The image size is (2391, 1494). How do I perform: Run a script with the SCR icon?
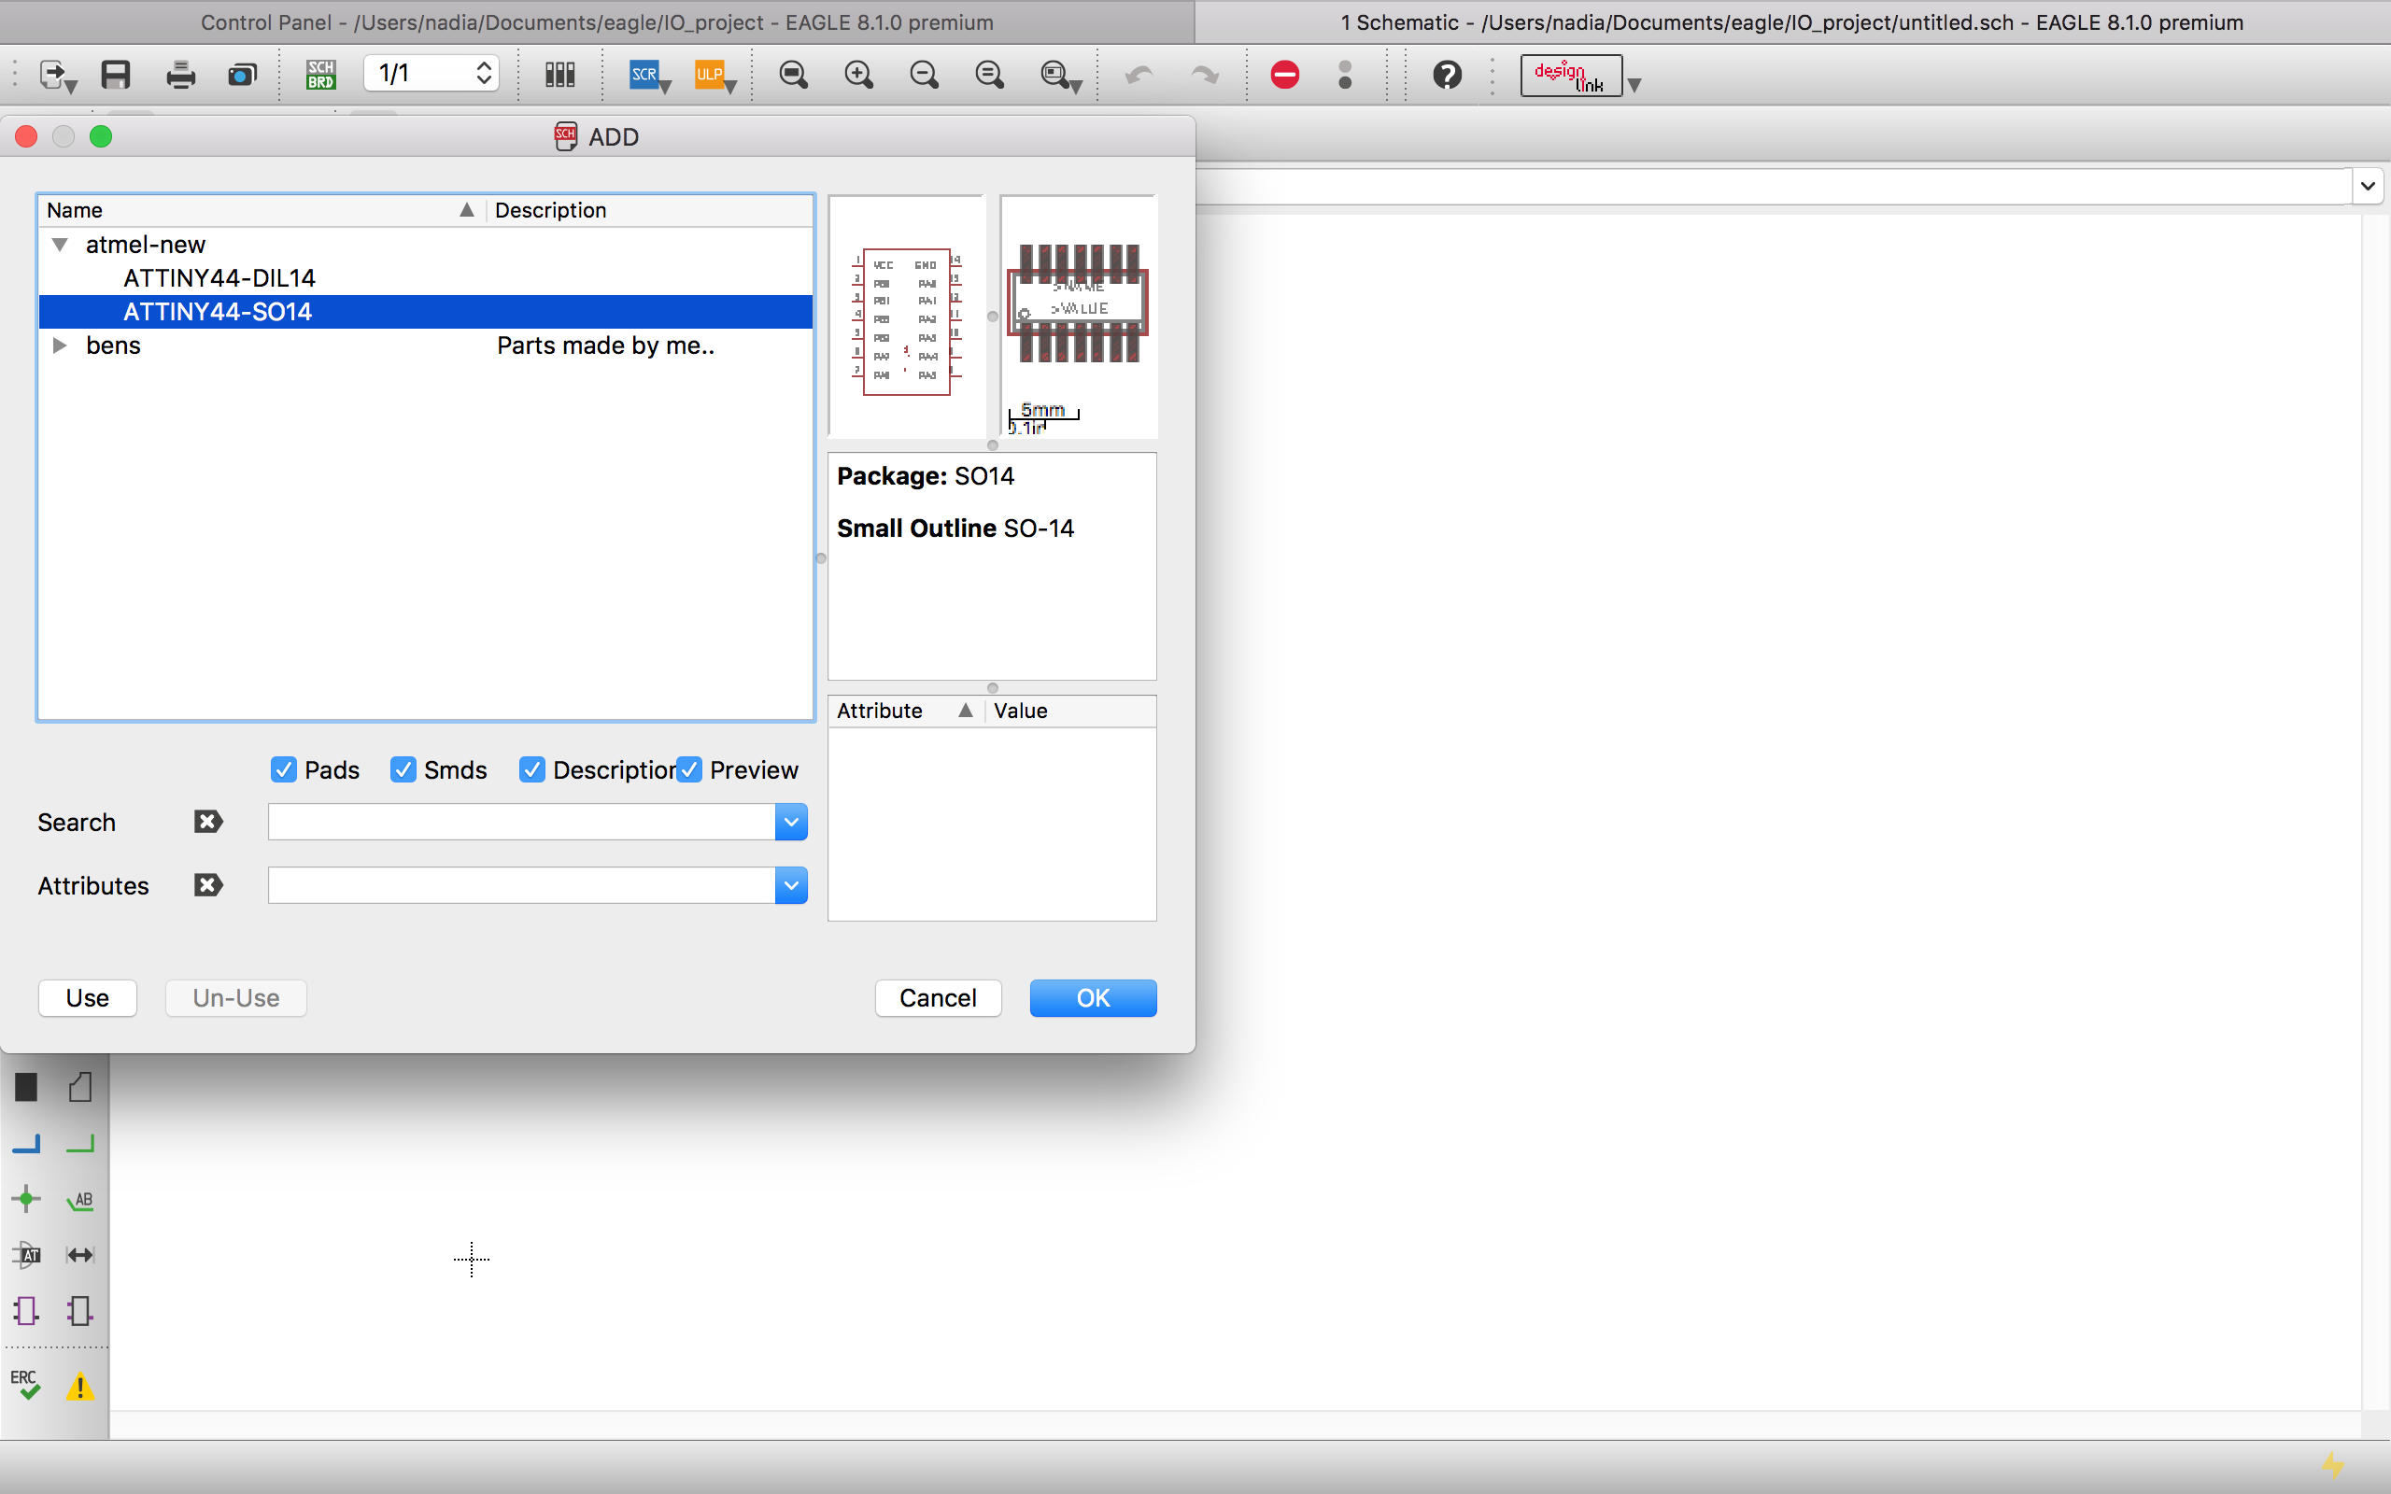point(649,74)
